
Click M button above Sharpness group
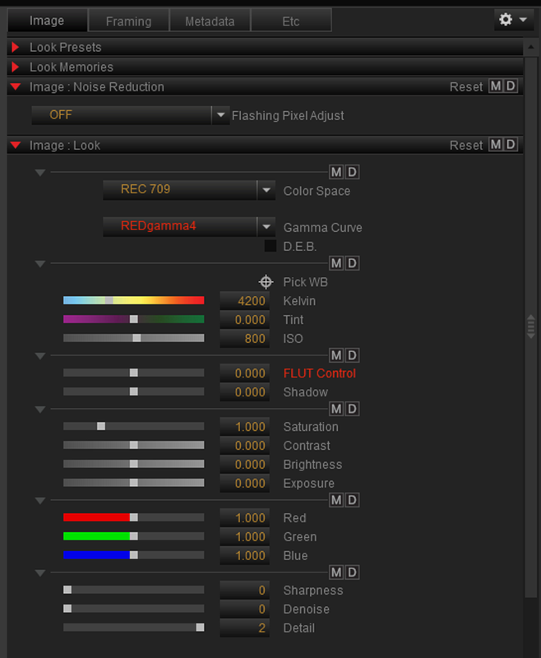(x=336, y=572)
